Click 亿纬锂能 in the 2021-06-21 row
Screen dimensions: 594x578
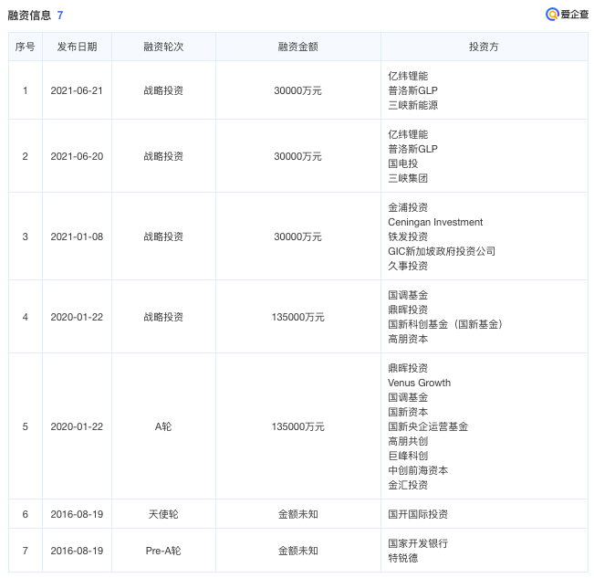click(408, 76)
